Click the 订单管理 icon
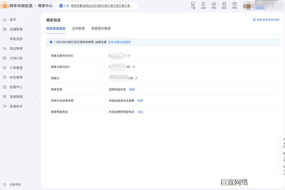 (5, 68)
